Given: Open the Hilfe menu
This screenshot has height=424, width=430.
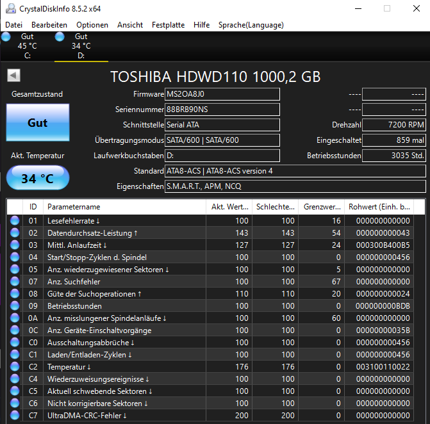Looking at the screenshot, I should pos(202,25).
